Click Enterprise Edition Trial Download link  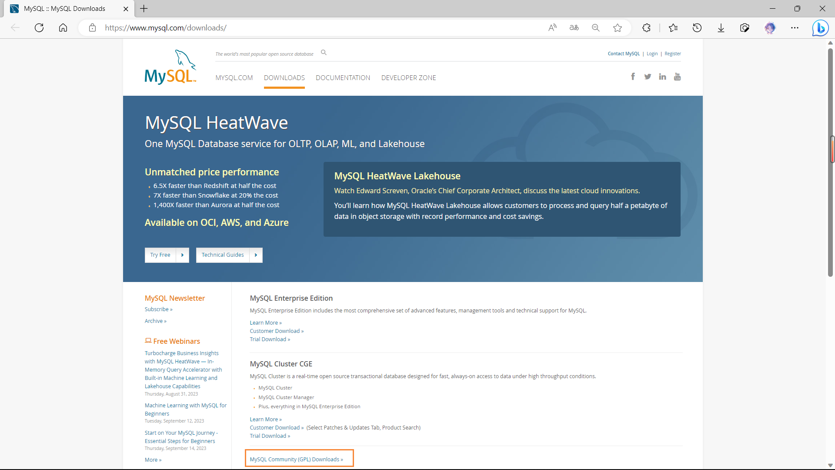point(270,339)
